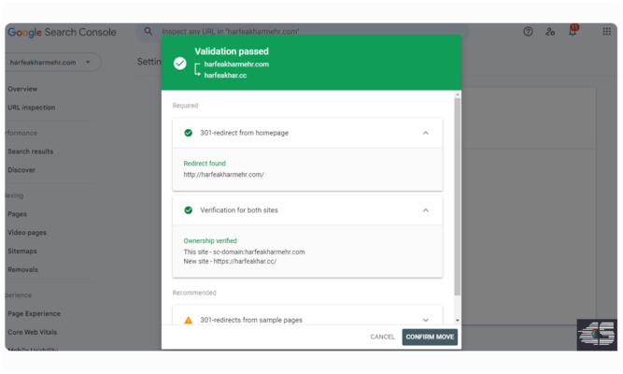Open the help question mark icon

[x=528, y=32]
